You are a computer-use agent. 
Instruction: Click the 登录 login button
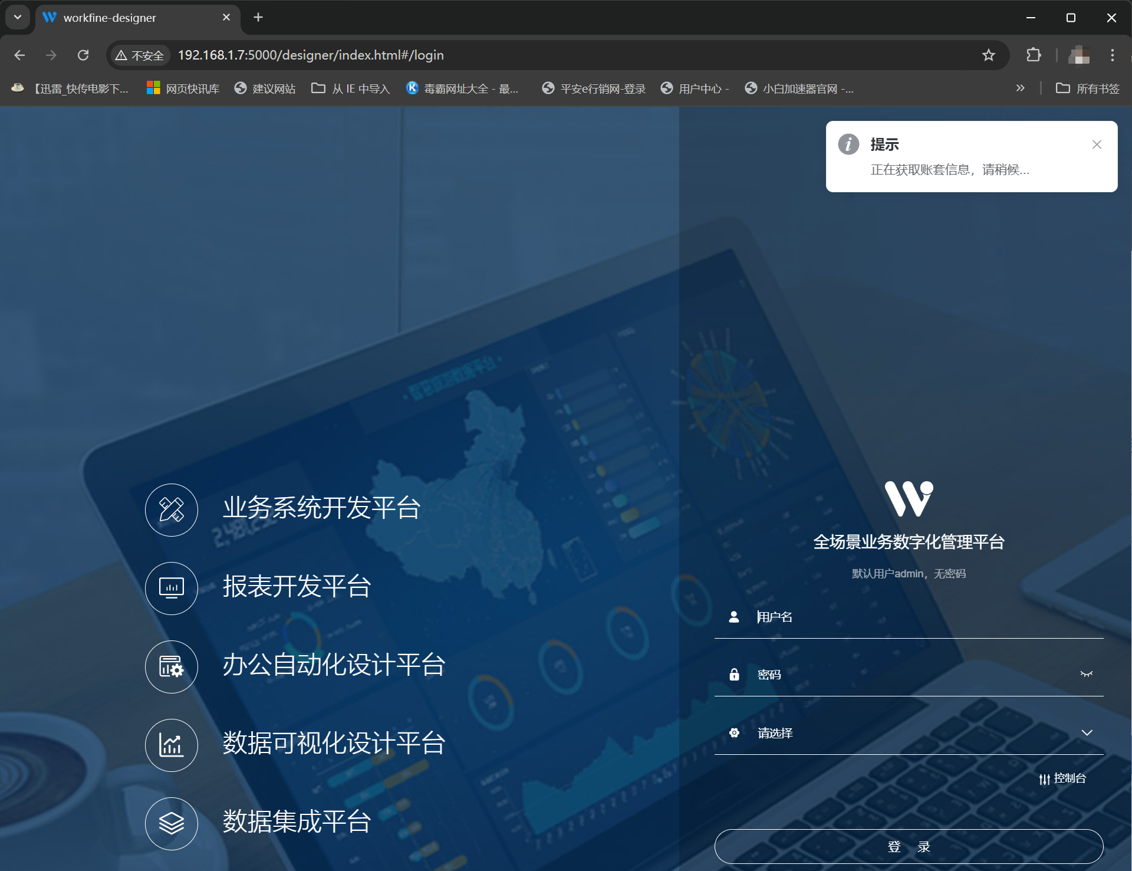coord(909,846)
